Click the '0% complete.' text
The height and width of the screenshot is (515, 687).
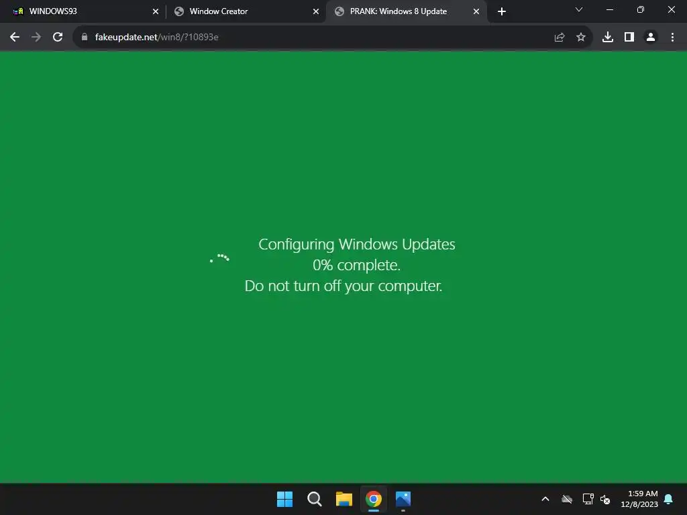click(x=357, y=265)
